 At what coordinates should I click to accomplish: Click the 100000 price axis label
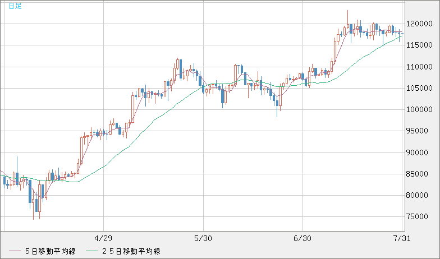pyautogui.click(x=419, y=110)
